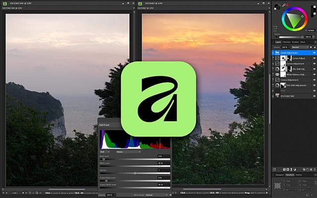
Task: Open the Layers panel gear settings
Action: click(311, 47)
